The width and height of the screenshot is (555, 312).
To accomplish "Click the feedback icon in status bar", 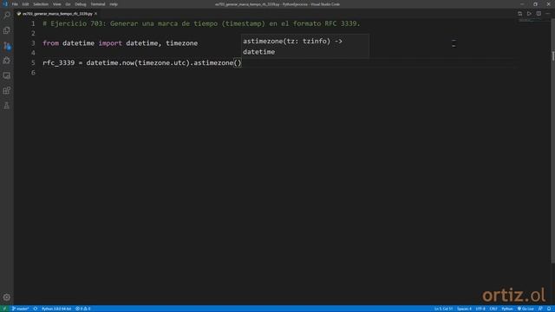I will 540,309.
